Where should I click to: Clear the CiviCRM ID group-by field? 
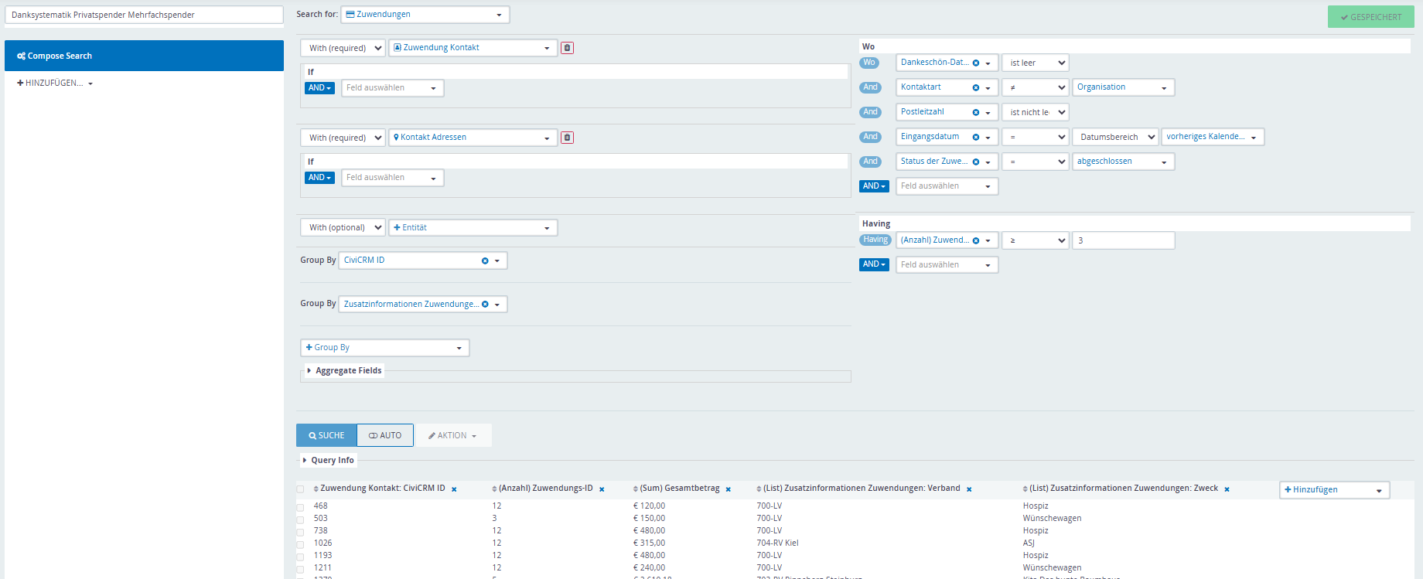pos(485,261)
